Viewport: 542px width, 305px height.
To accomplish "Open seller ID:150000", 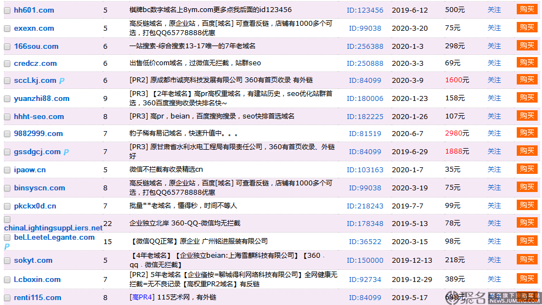I will [x=365, y=260].
